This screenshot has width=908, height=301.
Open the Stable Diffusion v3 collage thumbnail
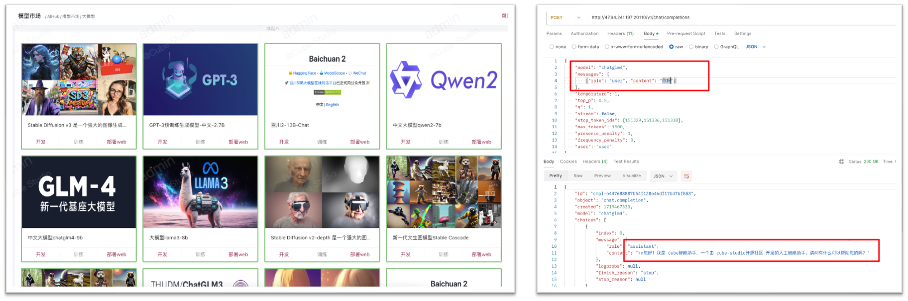pyautogui.click(x=79, y=80)
